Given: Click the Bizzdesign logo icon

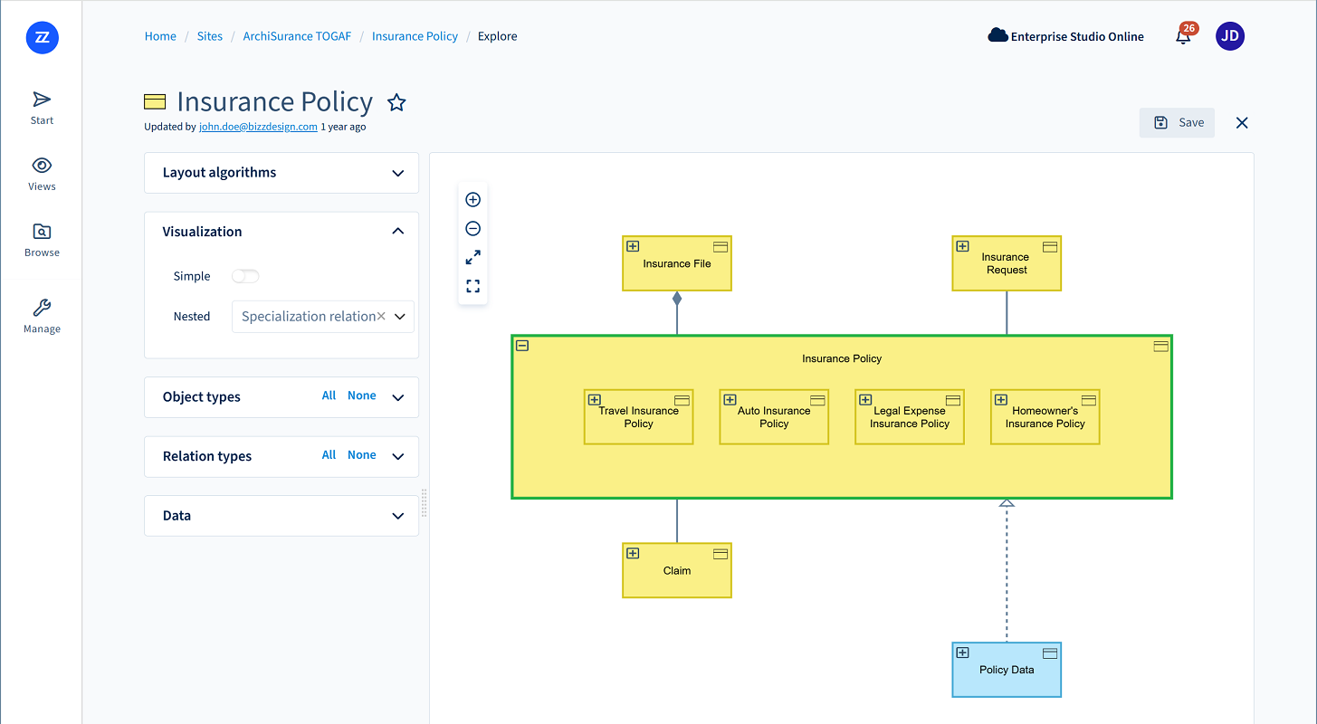Looking at the screenshot, I should point(42,37).
